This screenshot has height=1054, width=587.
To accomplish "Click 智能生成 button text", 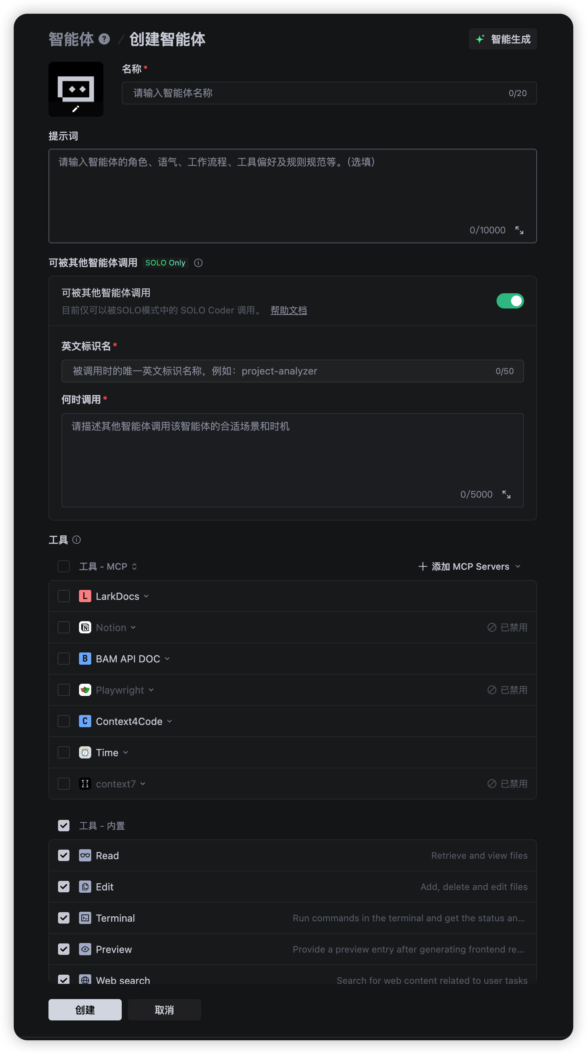I will 510,39.
